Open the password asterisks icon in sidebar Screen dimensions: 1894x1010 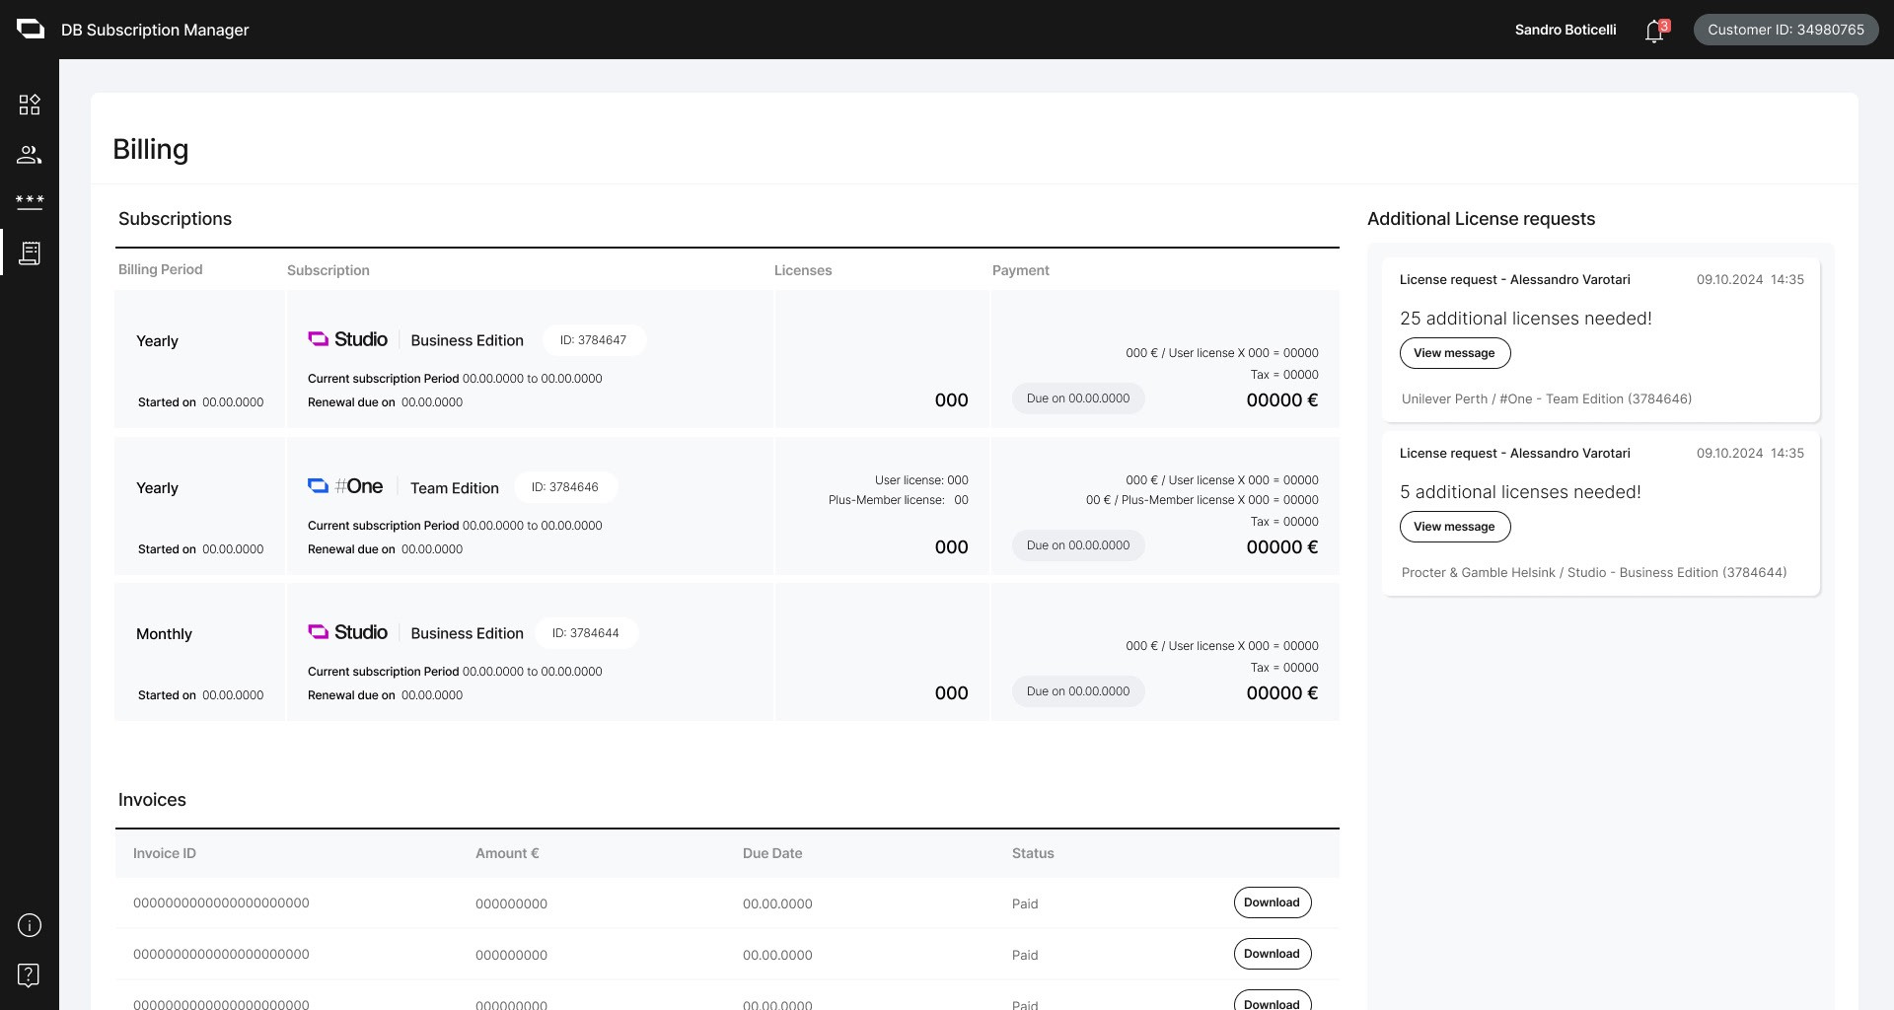[x=30, y=201]
